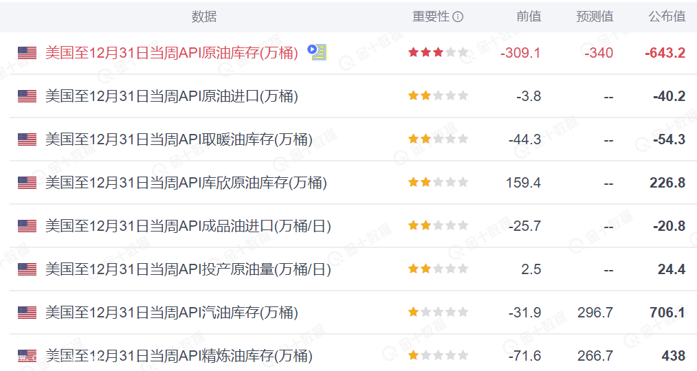Viewport: 697px width, 371px height.
Task: Click the 前值 column header
Action: [528, 17]
